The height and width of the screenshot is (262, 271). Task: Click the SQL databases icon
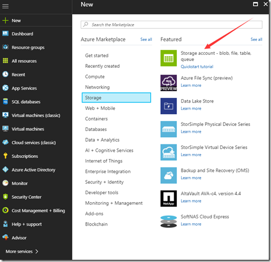tap(6, 101)
